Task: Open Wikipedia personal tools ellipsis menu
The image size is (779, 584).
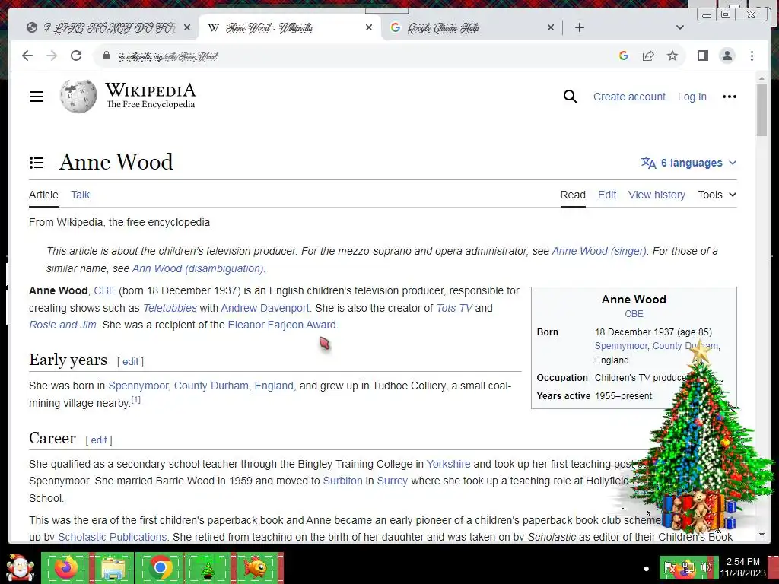Action: pos(729,97)
